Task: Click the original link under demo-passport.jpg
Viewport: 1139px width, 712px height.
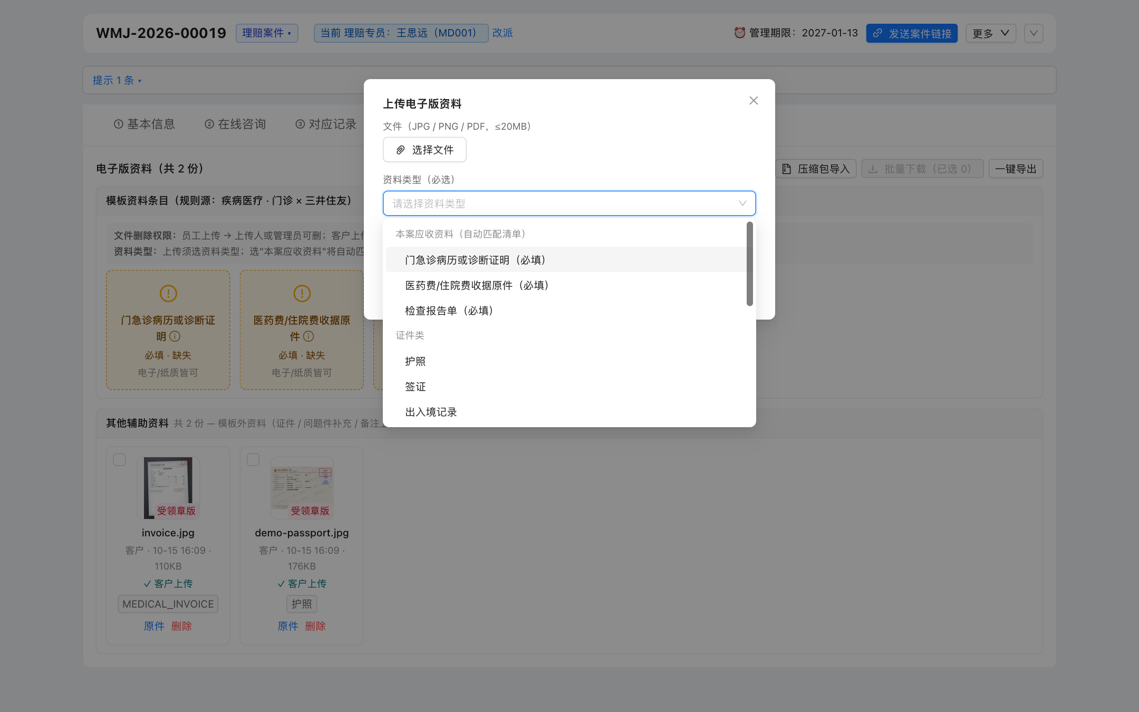Action: point(288,626)
